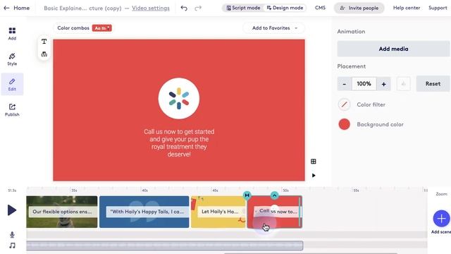Image resolution: width=451 pixels, height=254 pixels.
Task: Click the project title 'Basic Explaine...'
Action: 82,8
